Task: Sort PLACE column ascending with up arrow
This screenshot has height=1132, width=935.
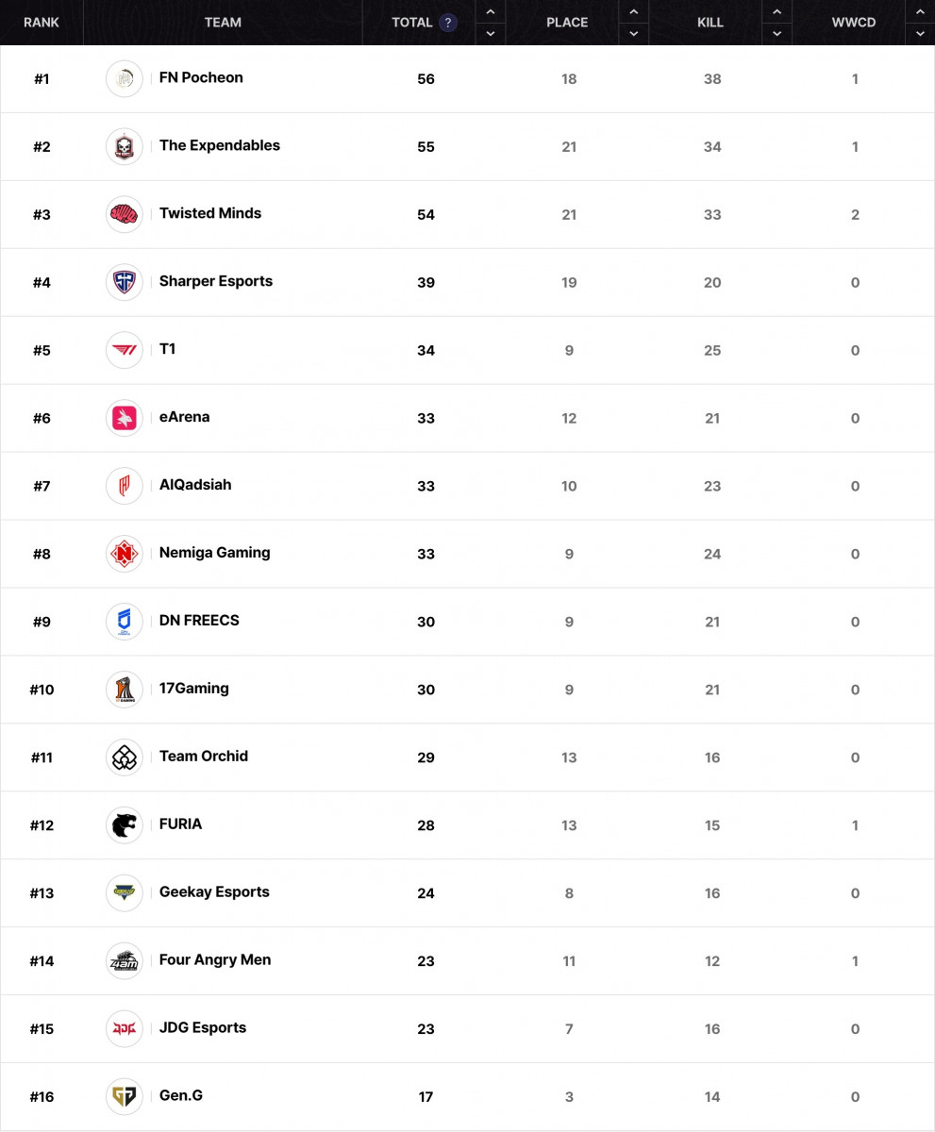Action: click(x=633, y=12)
